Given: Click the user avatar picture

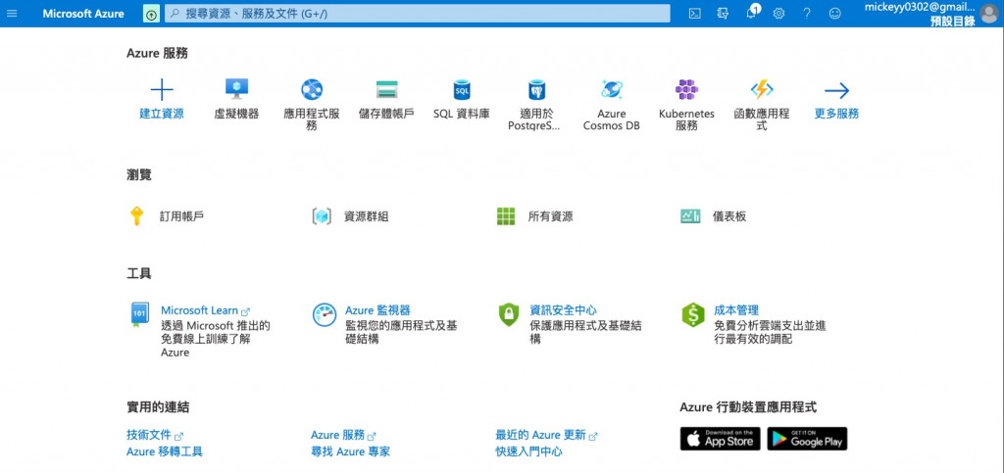Looking at the screenshot, I should pos(988,14).
